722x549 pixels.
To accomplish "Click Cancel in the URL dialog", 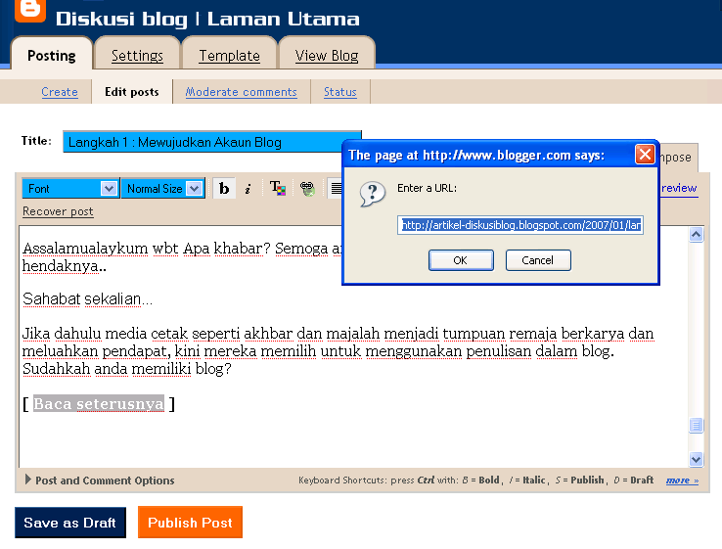I will click(x=538, y=260).
